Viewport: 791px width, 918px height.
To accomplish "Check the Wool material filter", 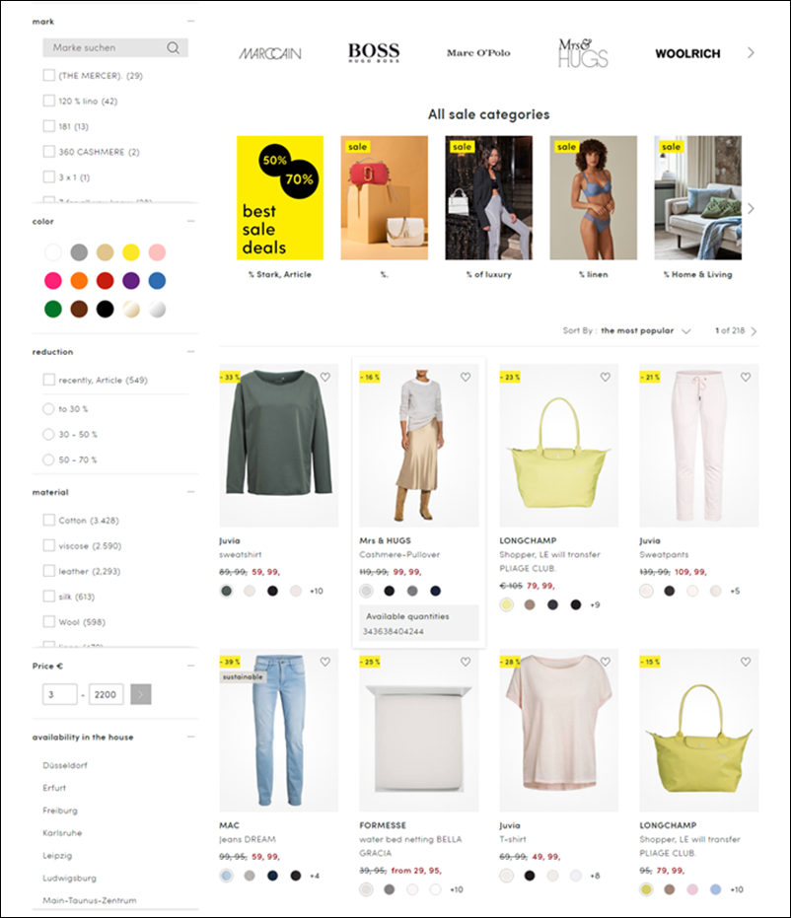I will click(x=49, y=621).
